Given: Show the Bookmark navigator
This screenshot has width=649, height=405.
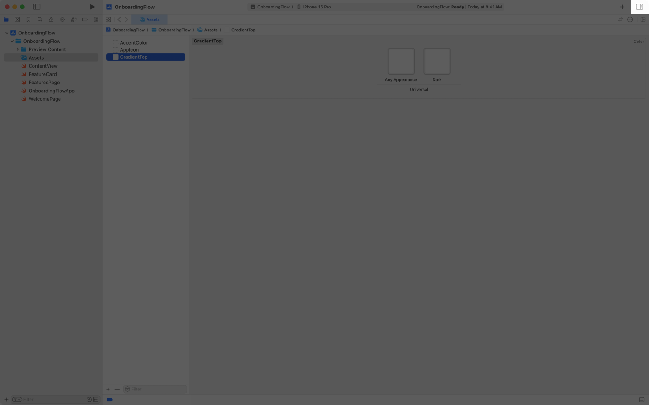Looking at the screenshot, I should coord(29,19).
